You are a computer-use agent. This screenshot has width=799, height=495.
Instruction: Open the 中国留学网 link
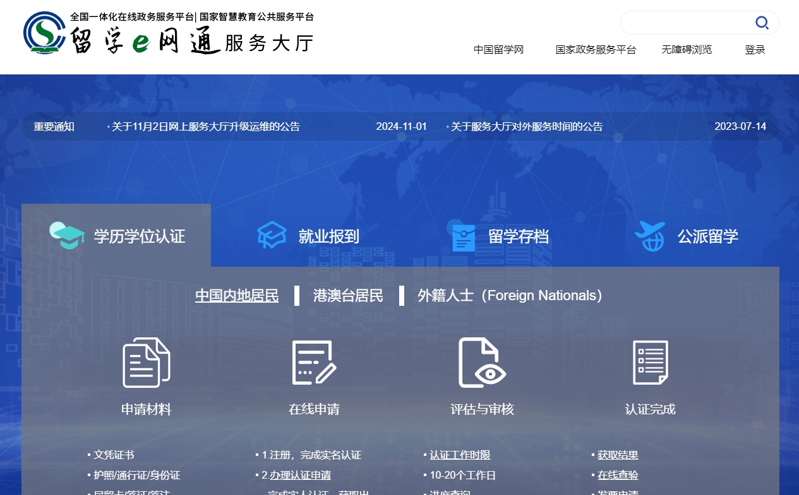[x=499, y=50]
